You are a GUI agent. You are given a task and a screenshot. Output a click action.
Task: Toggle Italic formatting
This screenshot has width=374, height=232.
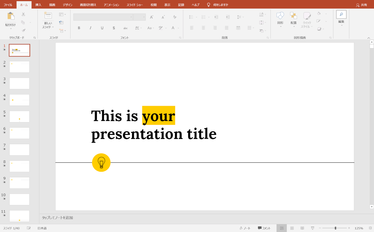click(91, 28)
